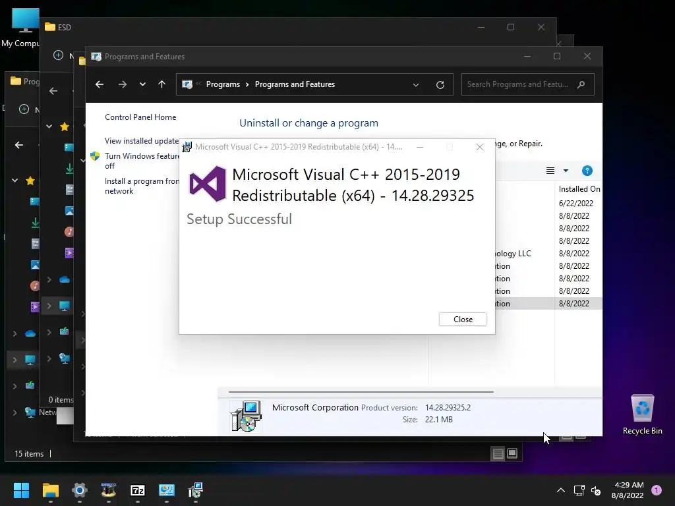Open the Windows Start menu
The width and height of the screenshot is (675, 506).
tap(21, 490)
